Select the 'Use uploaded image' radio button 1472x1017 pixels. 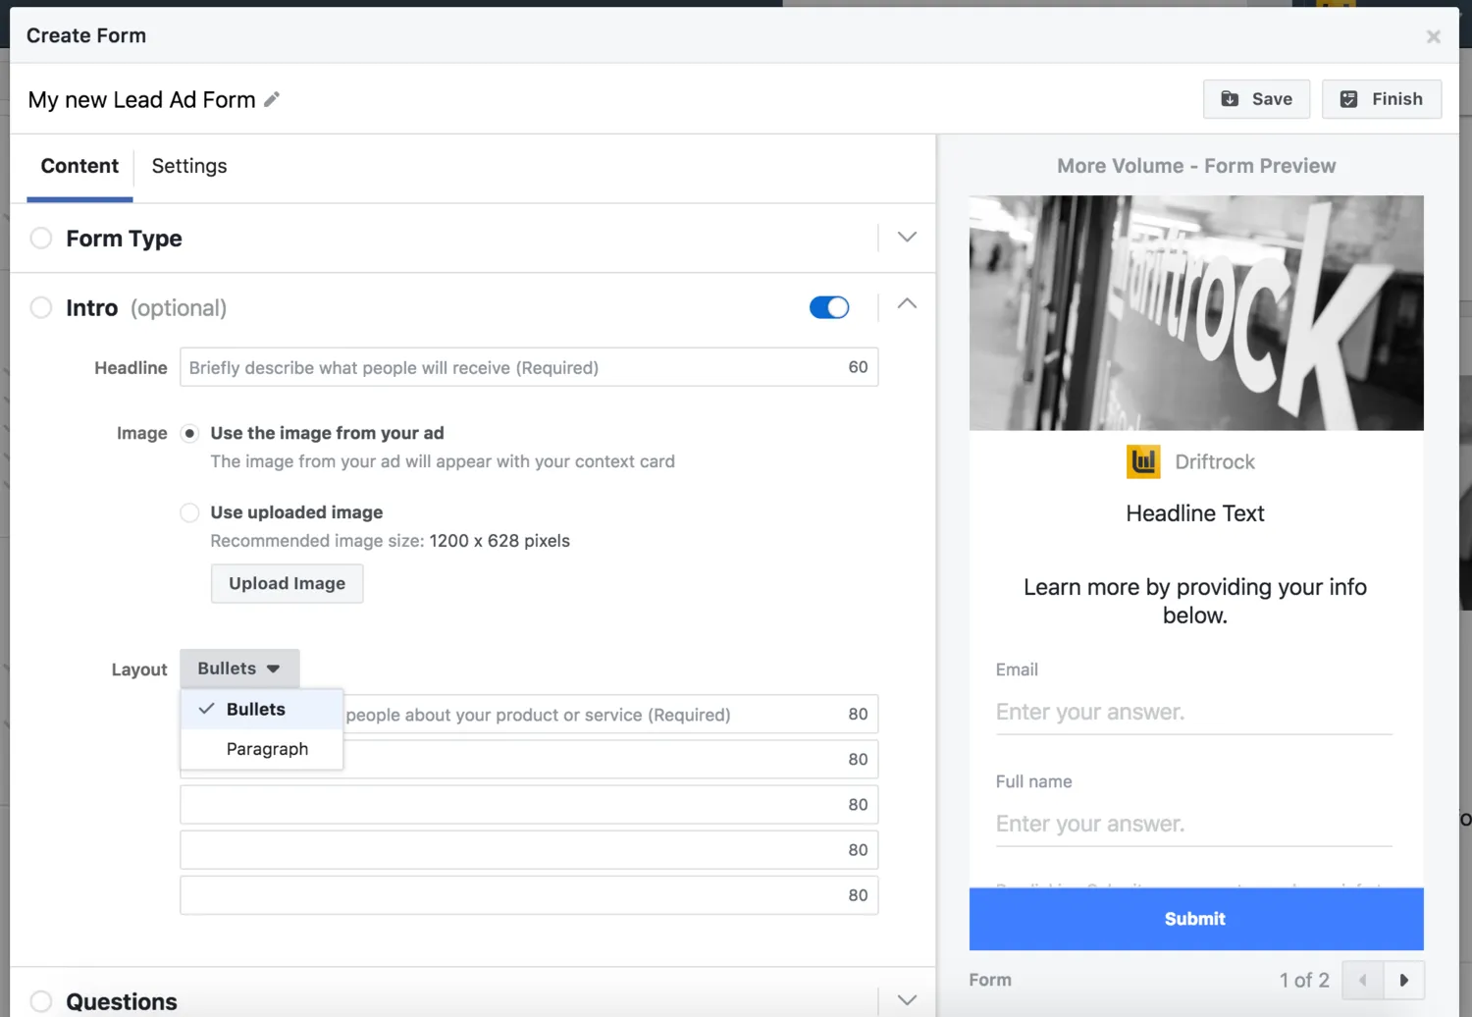pos(189,512)
